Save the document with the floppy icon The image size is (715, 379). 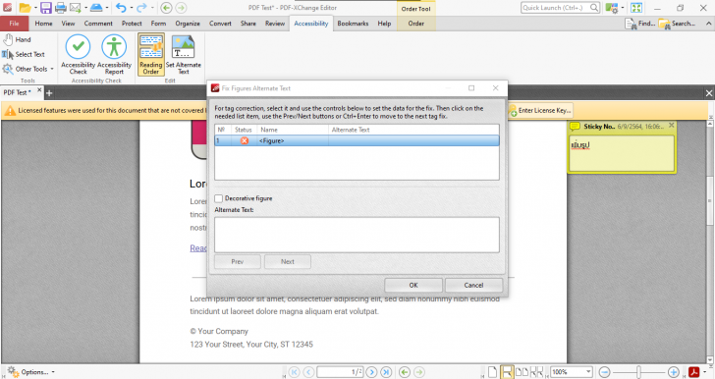click(46, 7)
